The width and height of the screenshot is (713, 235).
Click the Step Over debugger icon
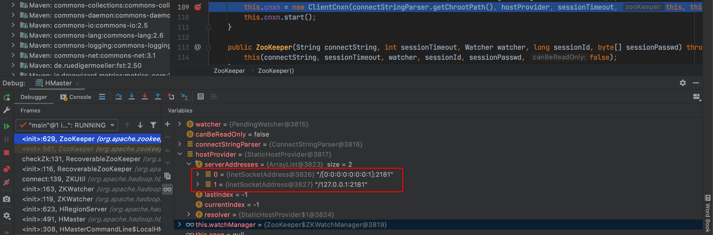coord(118,96)
